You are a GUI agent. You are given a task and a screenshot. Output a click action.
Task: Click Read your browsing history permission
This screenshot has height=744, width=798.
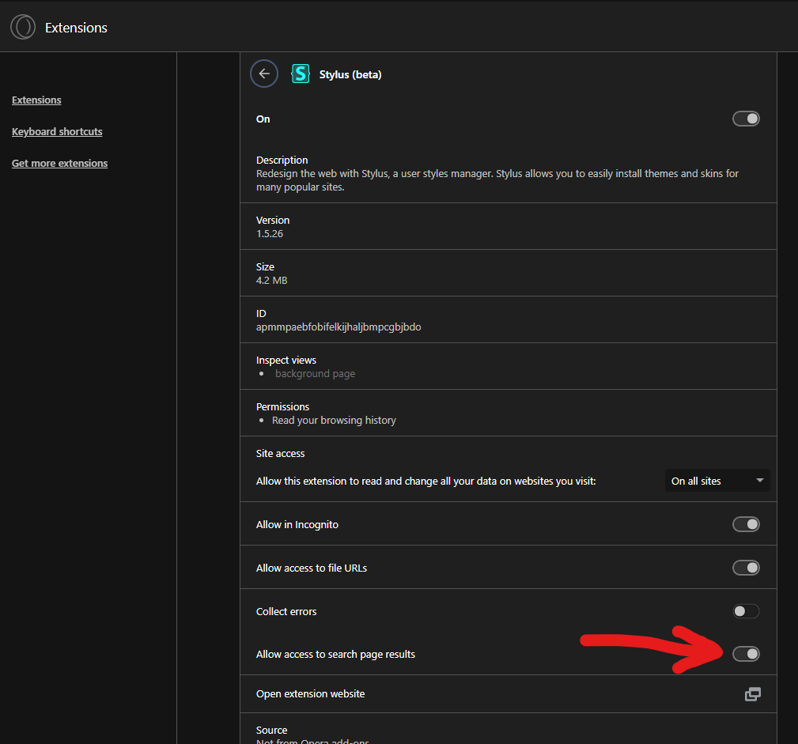coord(334,421)
